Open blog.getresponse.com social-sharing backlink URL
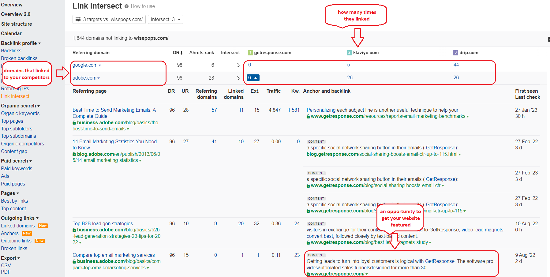 coord(382,154)
